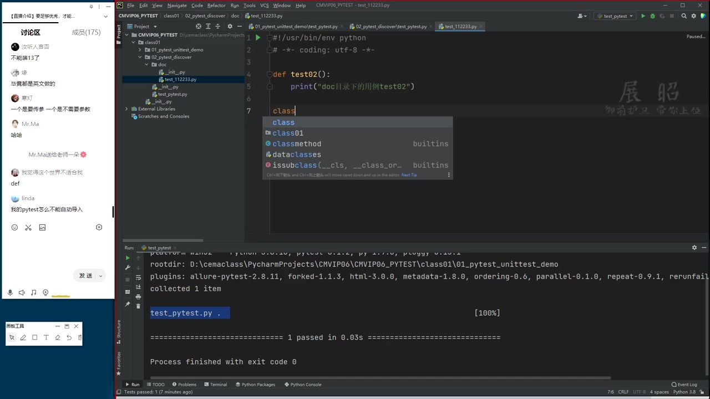The image size is (710, 399).
Task: Select the rectangle tool in drawing board
Action: point(34,337)
